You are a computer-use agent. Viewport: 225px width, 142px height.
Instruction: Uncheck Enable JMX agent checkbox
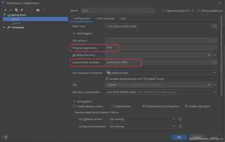pos(186,106)
